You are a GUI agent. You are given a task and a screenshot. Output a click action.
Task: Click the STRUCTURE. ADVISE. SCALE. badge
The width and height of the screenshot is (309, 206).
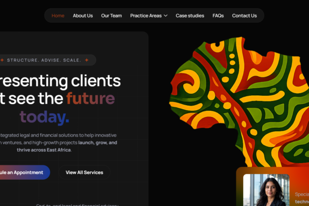coord(48,60)
